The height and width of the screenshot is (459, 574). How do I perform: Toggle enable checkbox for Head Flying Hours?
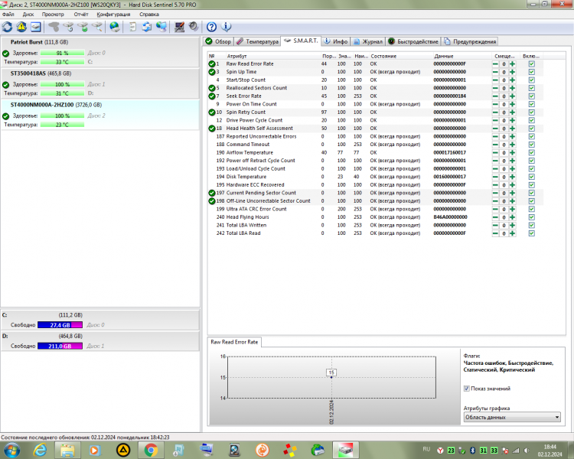point(532,217)
